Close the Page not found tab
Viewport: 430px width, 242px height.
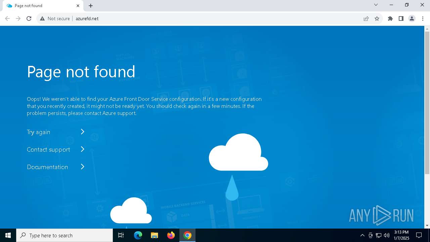click(x=78, y=6)
